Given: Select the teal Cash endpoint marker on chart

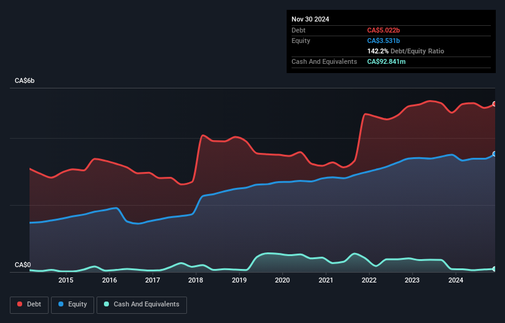Looking at the screenshot, I should click(495, 269).
